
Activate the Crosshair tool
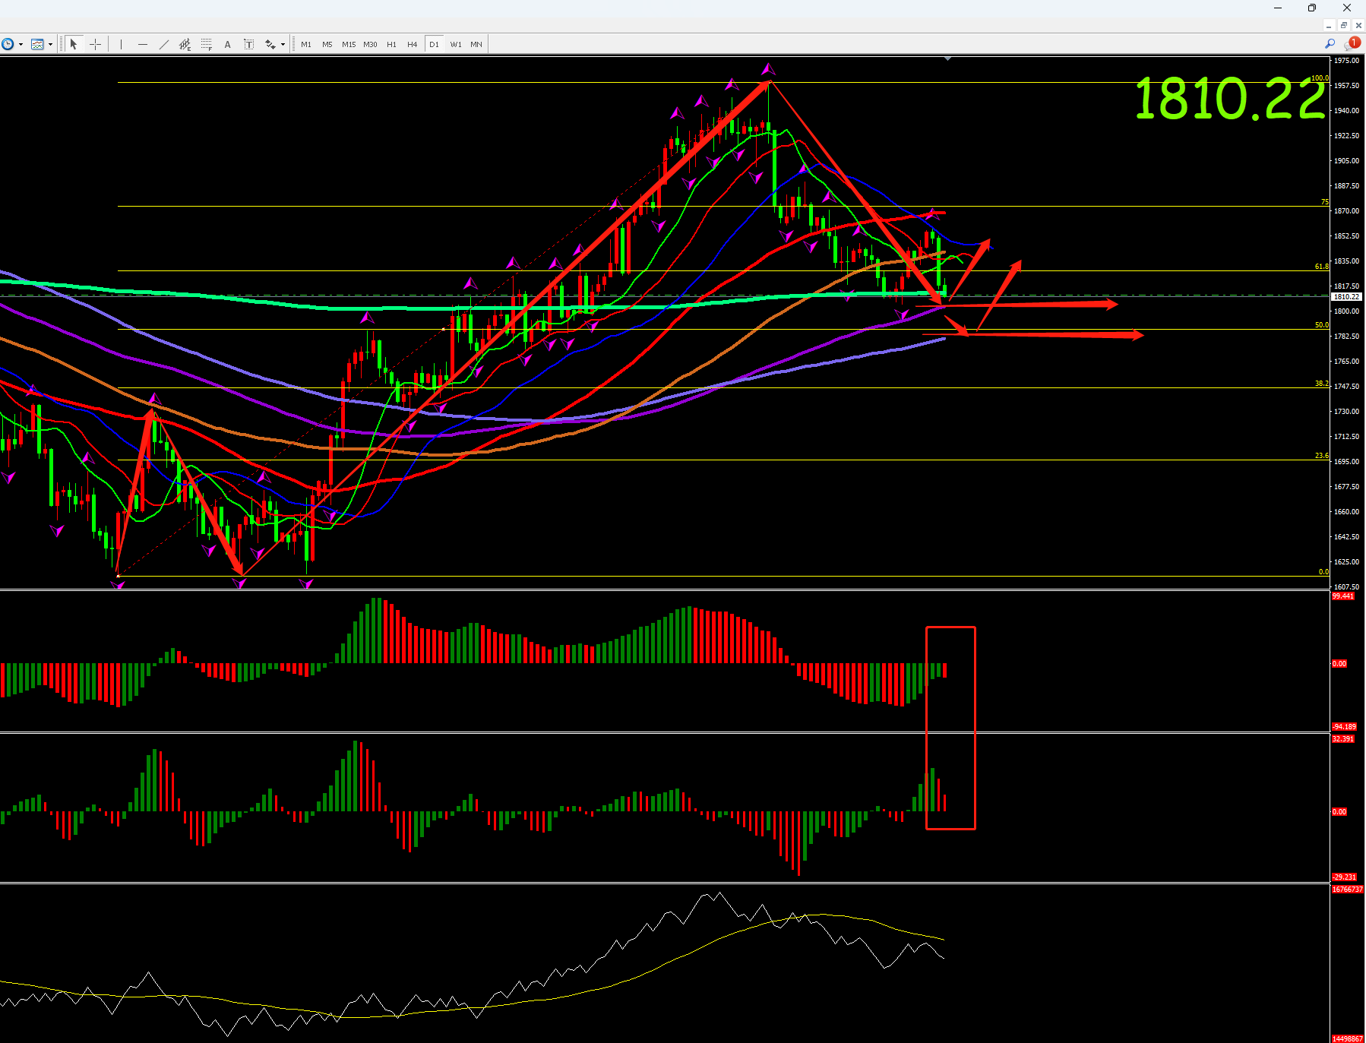coord(95,44)
